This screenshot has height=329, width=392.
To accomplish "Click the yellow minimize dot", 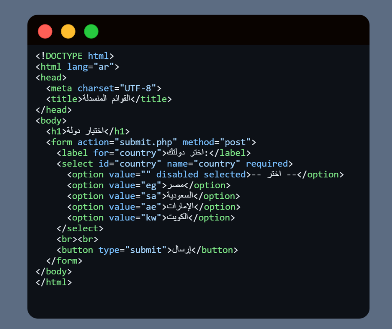I will 68,31.
